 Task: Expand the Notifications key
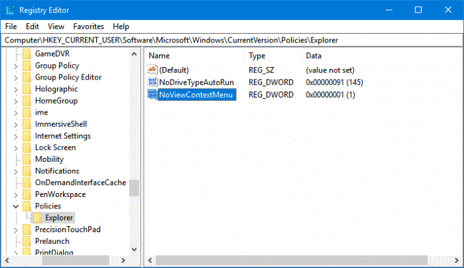16,171
